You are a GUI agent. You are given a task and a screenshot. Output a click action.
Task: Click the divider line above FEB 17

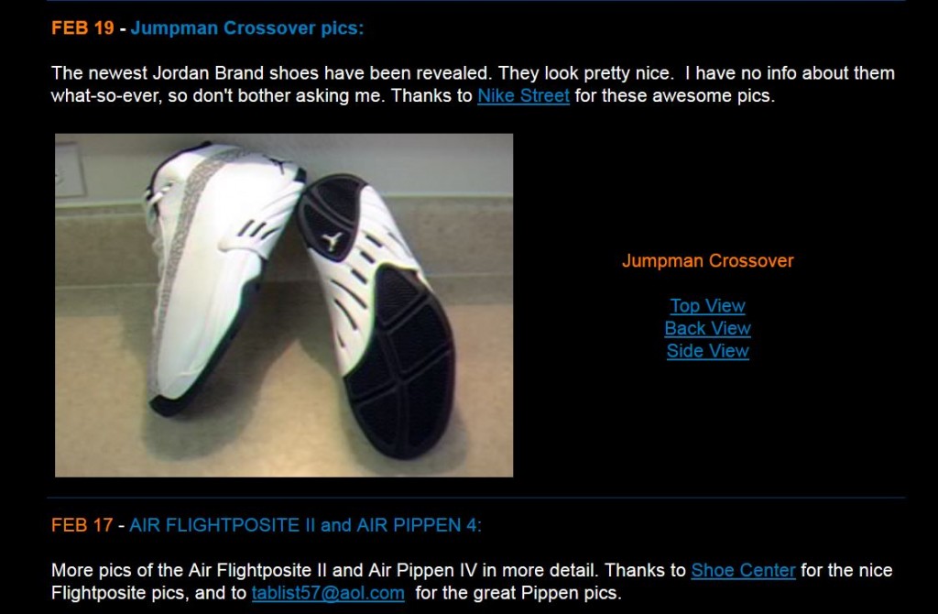point(476,498)
